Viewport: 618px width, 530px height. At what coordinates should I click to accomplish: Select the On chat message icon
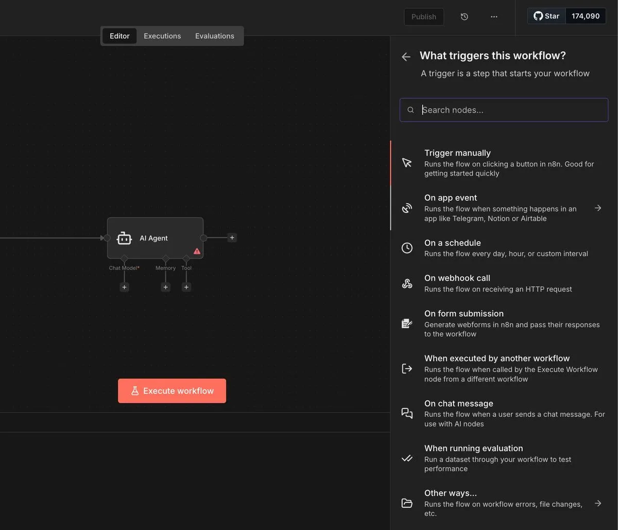pyautogui.click(x=407, y=414)
